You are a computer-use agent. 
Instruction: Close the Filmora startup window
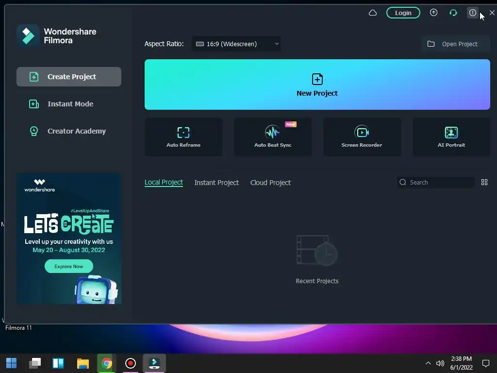[x=492, y=13]
